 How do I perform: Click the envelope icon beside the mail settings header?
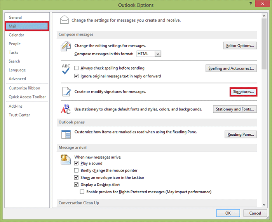[x=65, y=19]
